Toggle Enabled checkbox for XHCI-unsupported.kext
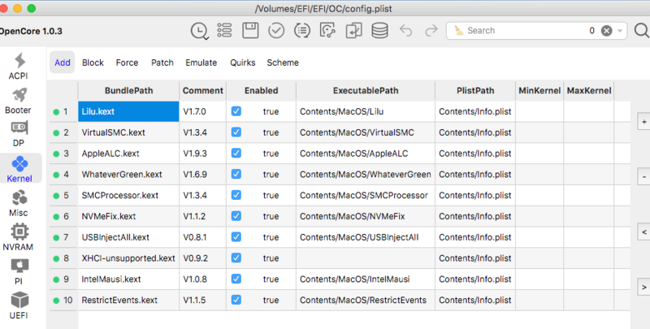The height and width of the screenshot is (329, 650). click(x=236, y=258)
